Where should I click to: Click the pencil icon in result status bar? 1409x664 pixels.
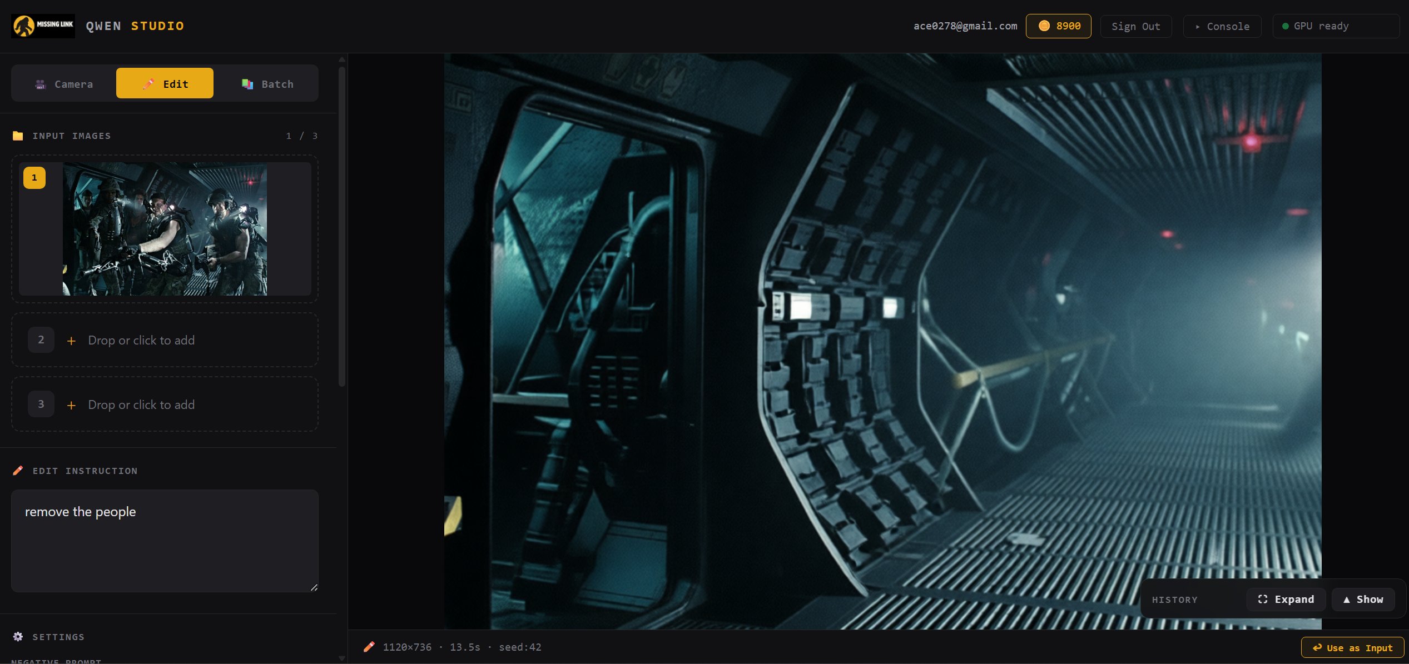coord(369,647)
